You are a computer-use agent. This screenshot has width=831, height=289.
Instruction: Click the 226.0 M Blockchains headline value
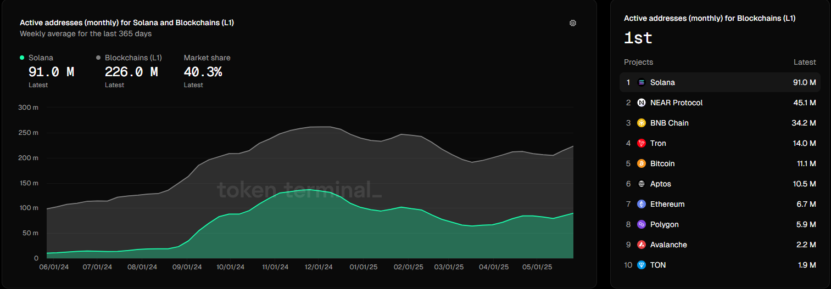click(131, 72)
